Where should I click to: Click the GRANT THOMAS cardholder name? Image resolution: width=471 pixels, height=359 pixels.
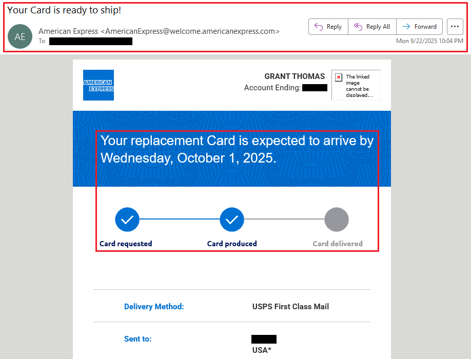pyautogui.click(x=295, y=76)
